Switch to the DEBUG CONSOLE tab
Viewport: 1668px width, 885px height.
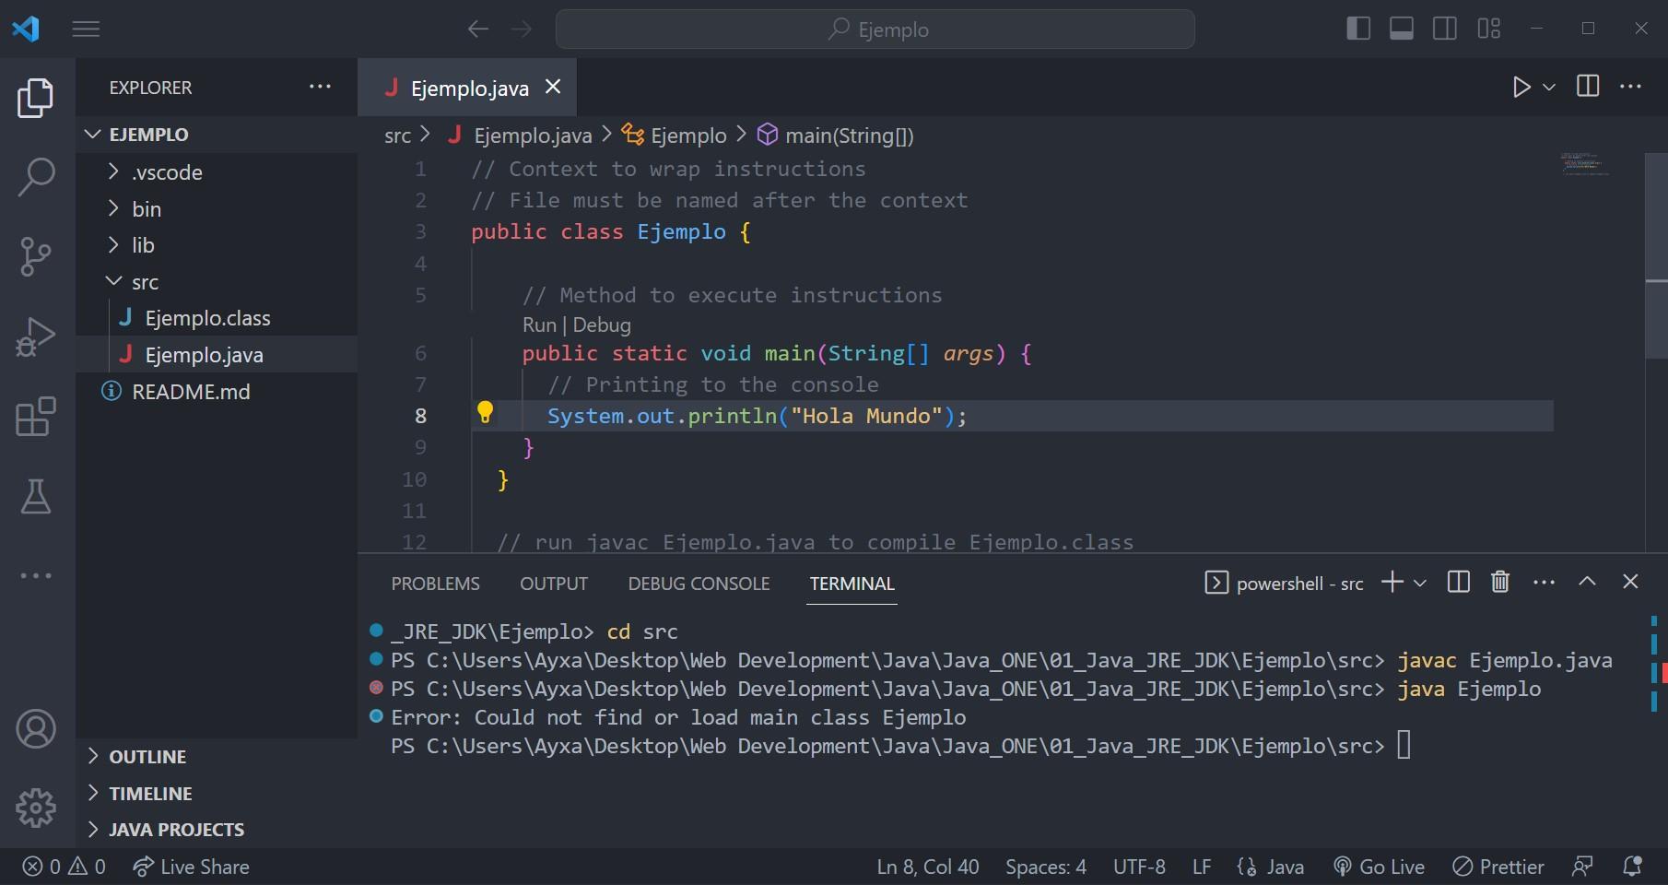coord(699,584)
